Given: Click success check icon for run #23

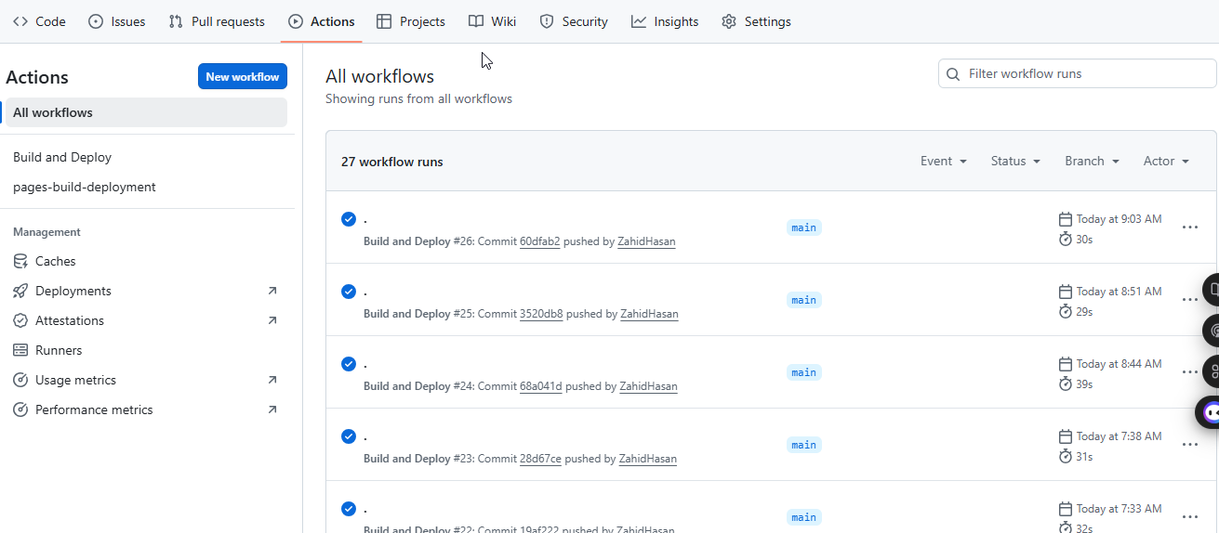Looking at the screenshot, I should tap(349, 436).
